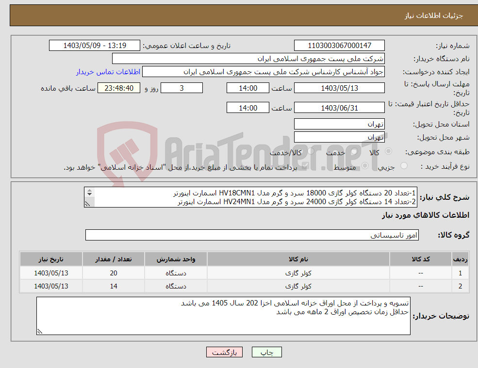Click the جزئیات اطلاعات نیاز page title

point(433,16)
